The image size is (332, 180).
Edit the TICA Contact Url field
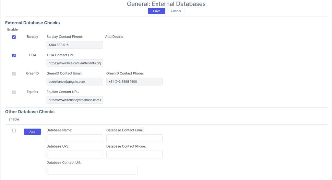(75, 63)
